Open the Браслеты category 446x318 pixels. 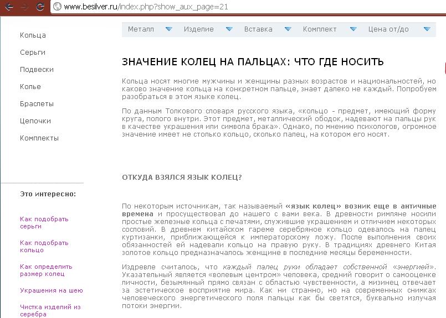pyautogui.click(x=37, y=104)
